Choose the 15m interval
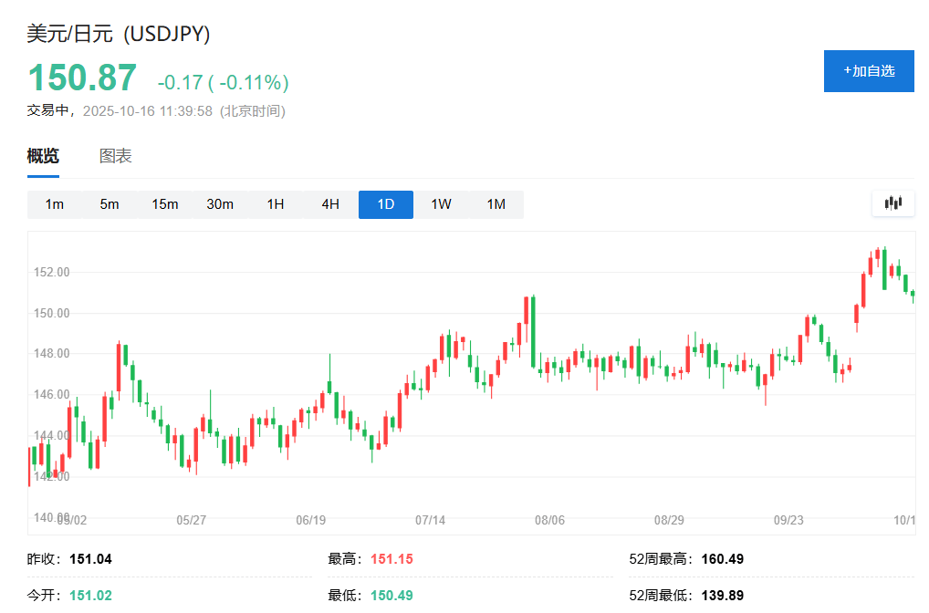This screenshot has width=929, height=613. [x=165, y=204]
